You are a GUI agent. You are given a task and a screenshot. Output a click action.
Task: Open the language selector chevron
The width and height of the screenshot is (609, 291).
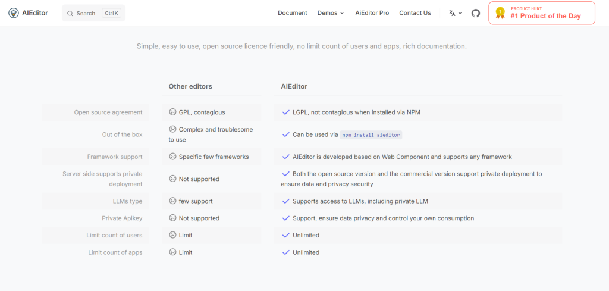click(460, 13)
